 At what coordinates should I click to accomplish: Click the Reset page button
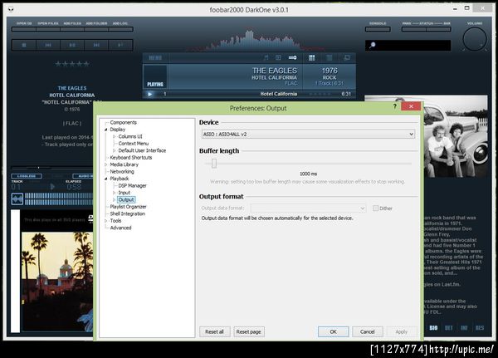coord(248,331)
